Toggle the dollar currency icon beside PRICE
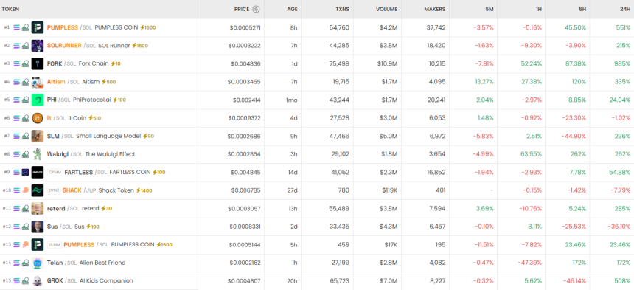Viewport: 634px width, 290px height. tap(256, 10)
